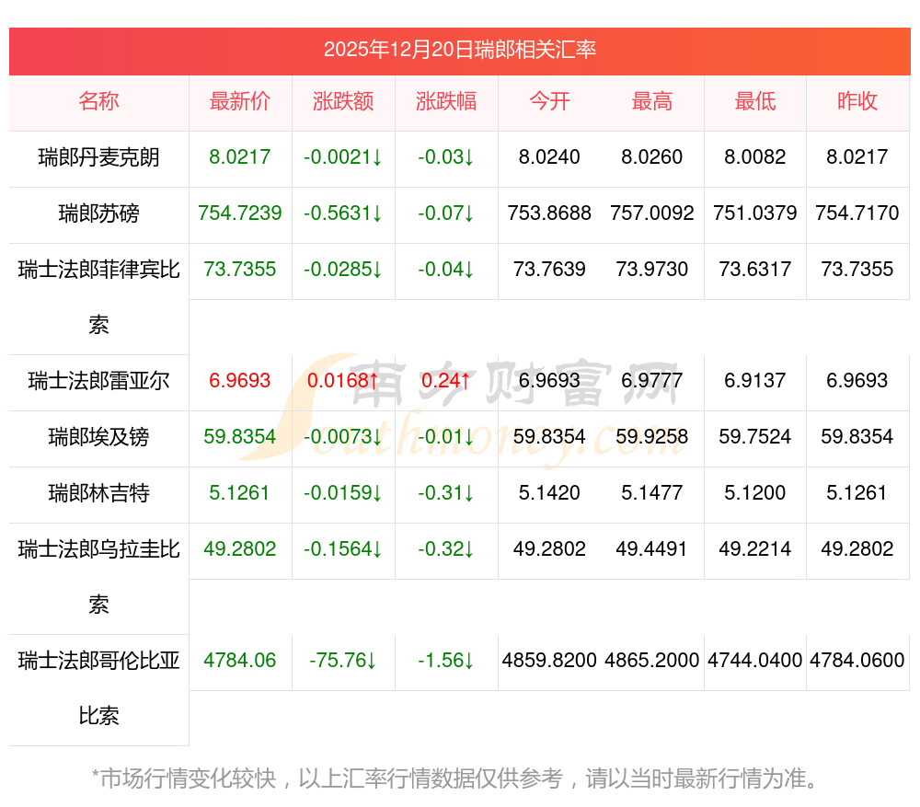Click the market disclaimer footnote text

[455, 778]
